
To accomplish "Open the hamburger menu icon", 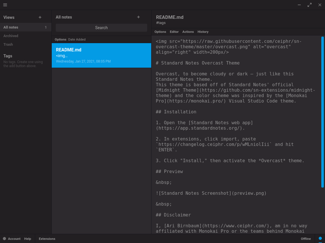I will 5,5.
